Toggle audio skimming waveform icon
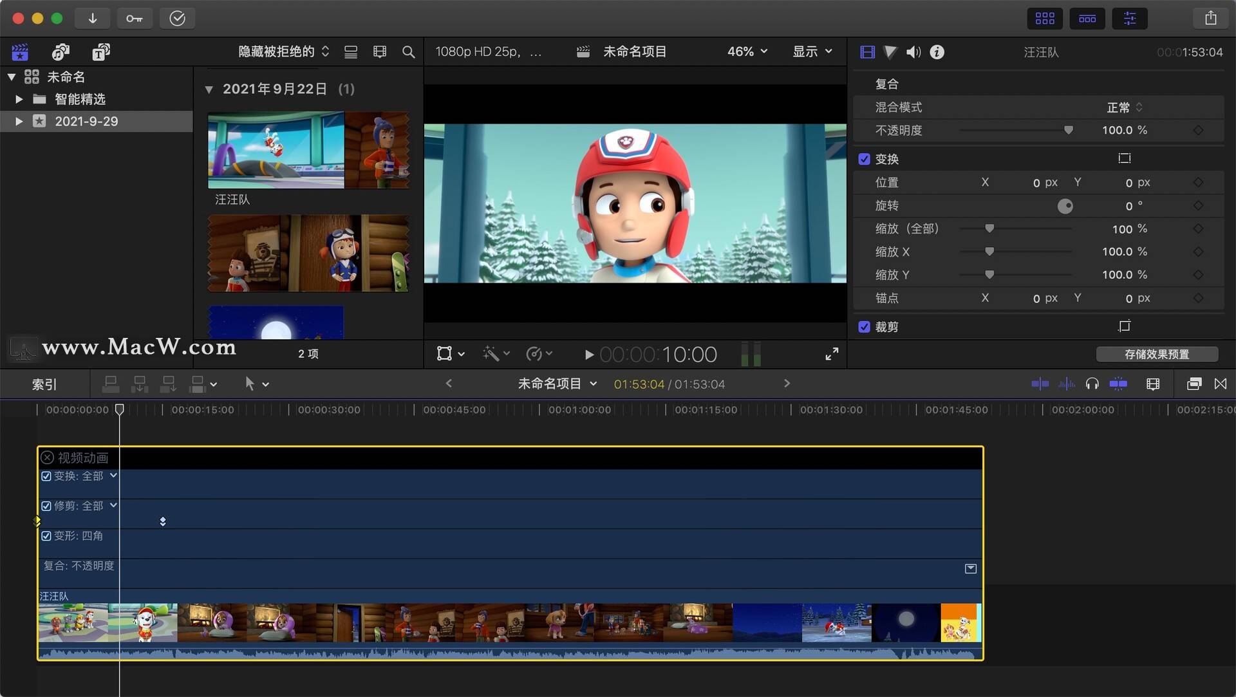The height and width of the screenshot is (697, 1236). (1067, 384)
